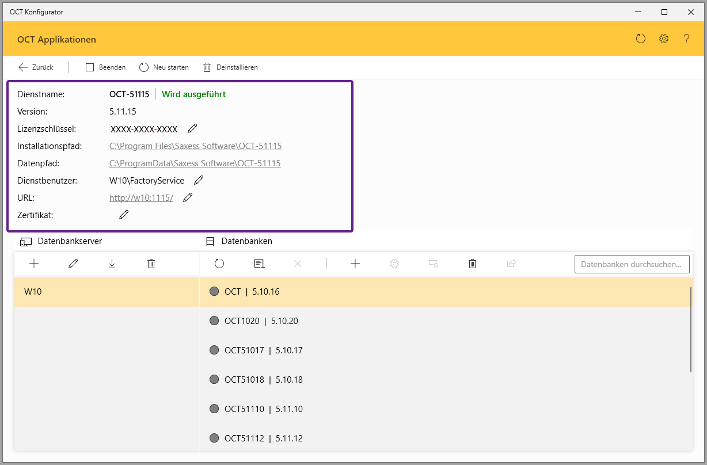Edit the Lizenzschlüssel with pencil icon
707x465 pixels.
click(x=192, y=128)
